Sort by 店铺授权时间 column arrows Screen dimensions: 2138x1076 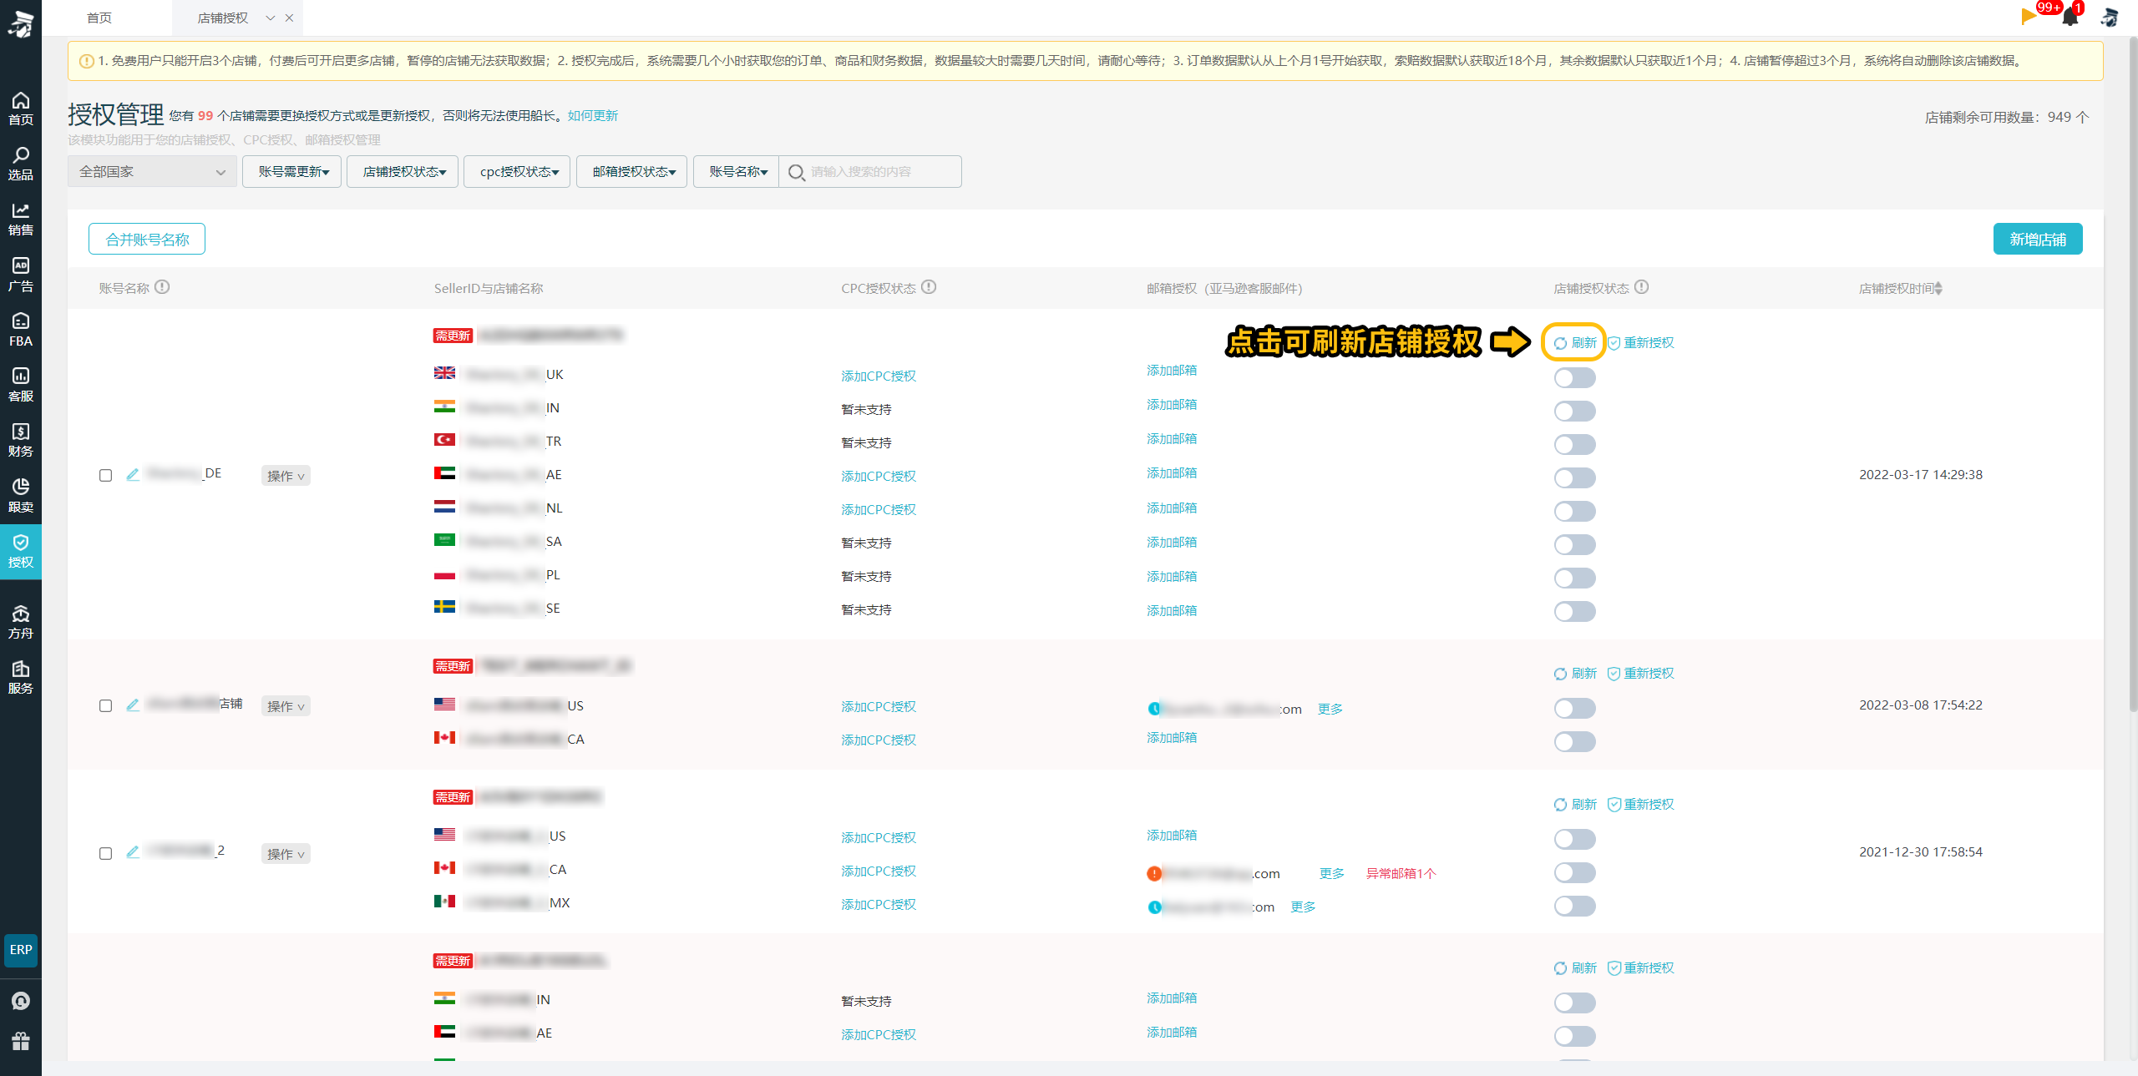tap(1938, 288)
